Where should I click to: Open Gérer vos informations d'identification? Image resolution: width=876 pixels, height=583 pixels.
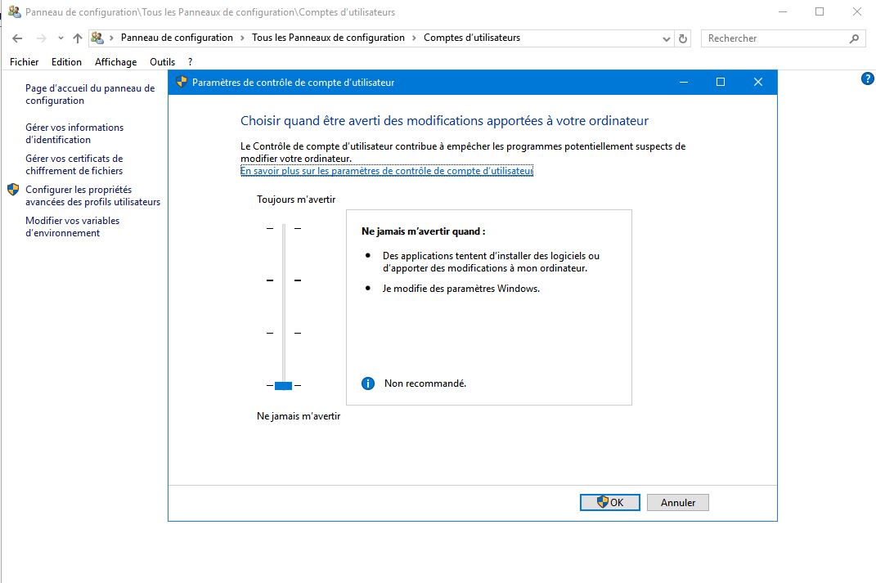tap(74, 133)
